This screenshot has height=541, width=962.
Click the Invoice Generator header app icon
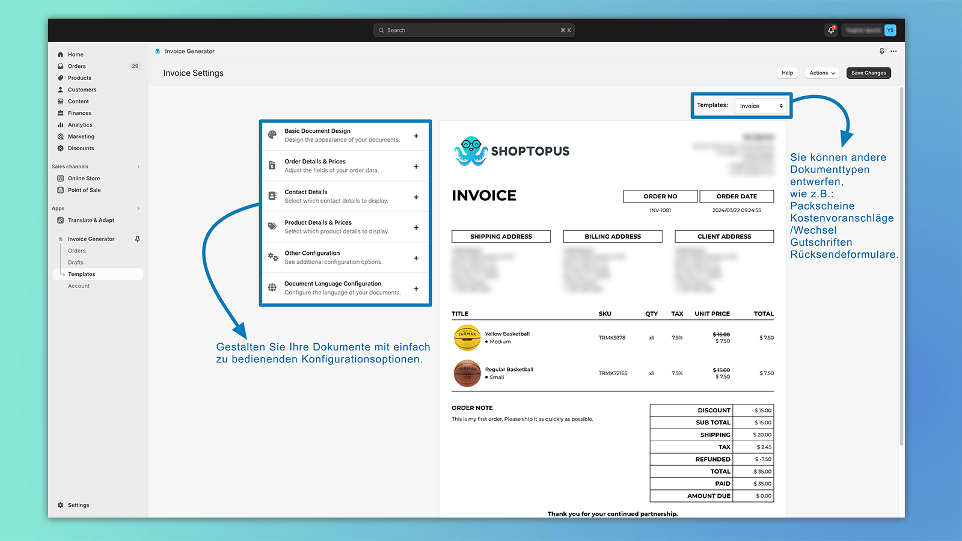[x=158, y=51]
